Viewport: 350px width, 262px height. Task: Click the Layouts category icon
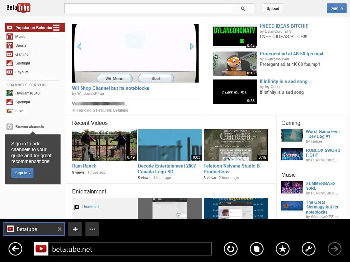coord(10,72)
